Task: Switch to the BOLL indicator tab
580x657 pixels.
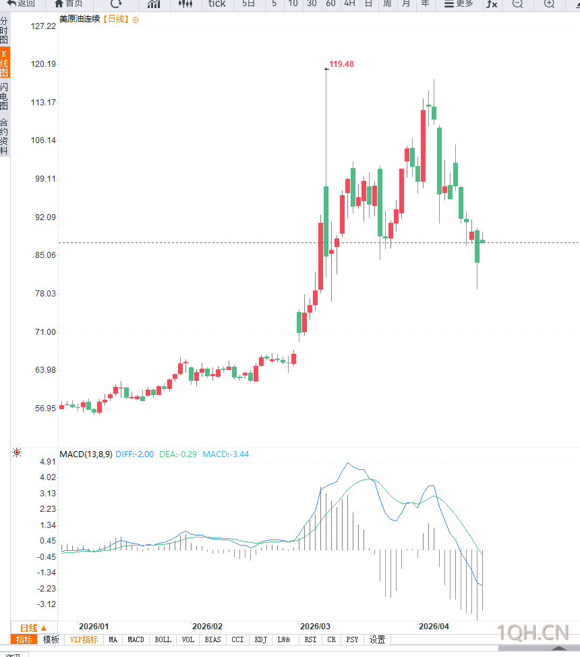Action: [x=163, y=639]
